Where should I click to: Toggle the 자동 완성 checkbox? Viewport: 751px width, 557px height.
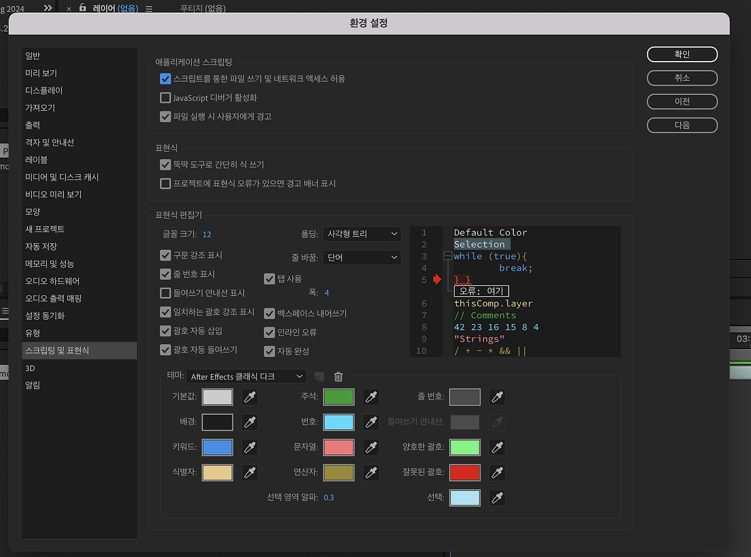pyautogui.click(x=269, y=352)
